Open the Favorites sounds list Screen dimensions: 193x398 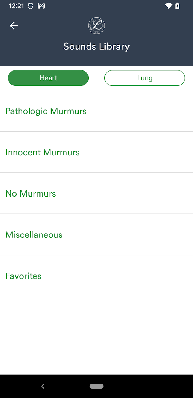[96, 276]
